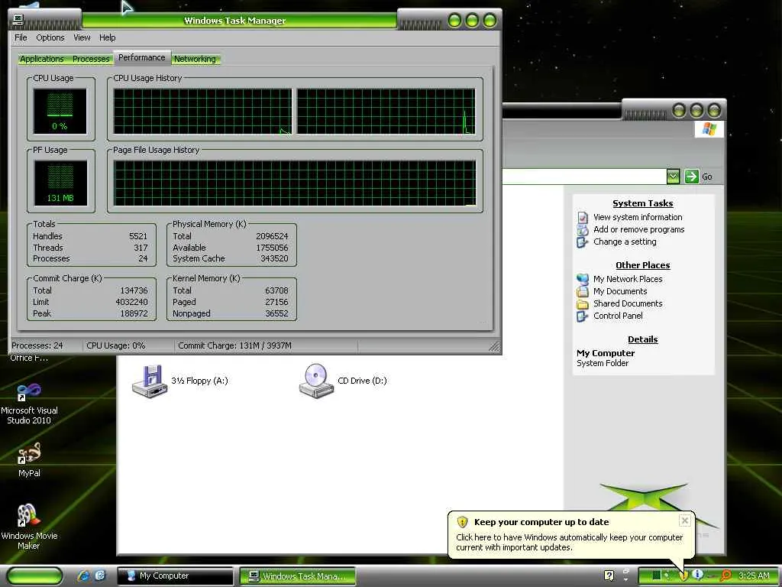Viewport: 782px width, 587px height.
Task: Switch to the Networking tab
Action: point(195,59)
